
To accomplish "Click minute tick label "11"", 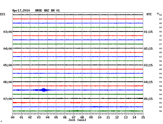I will coord(108,117).
